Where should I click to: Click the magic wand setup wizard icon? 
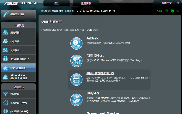coord(6,14)
